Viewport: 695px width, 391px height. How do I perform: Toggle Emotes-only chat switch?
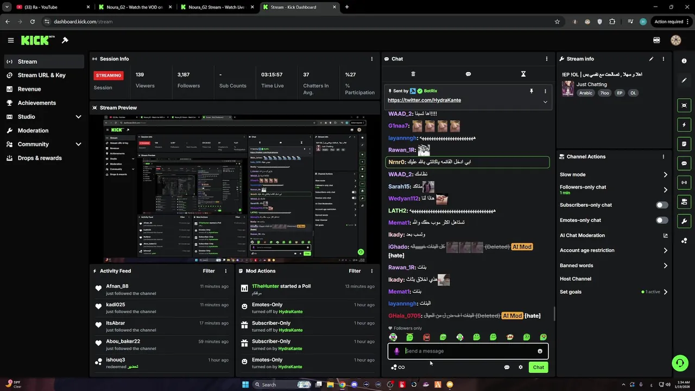click(x=662, y=220)
